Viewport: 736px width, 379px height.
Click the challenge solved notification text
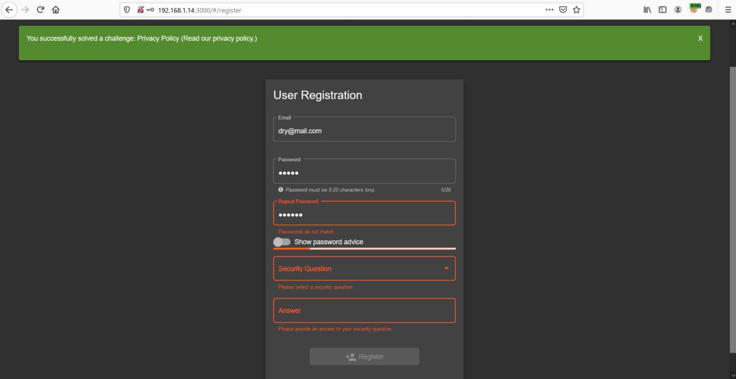pyautogui.click(x=142, y=38)
